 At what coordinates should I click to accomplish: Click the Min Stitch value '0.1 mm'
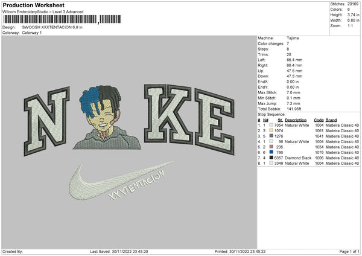(x=294, y=98)
